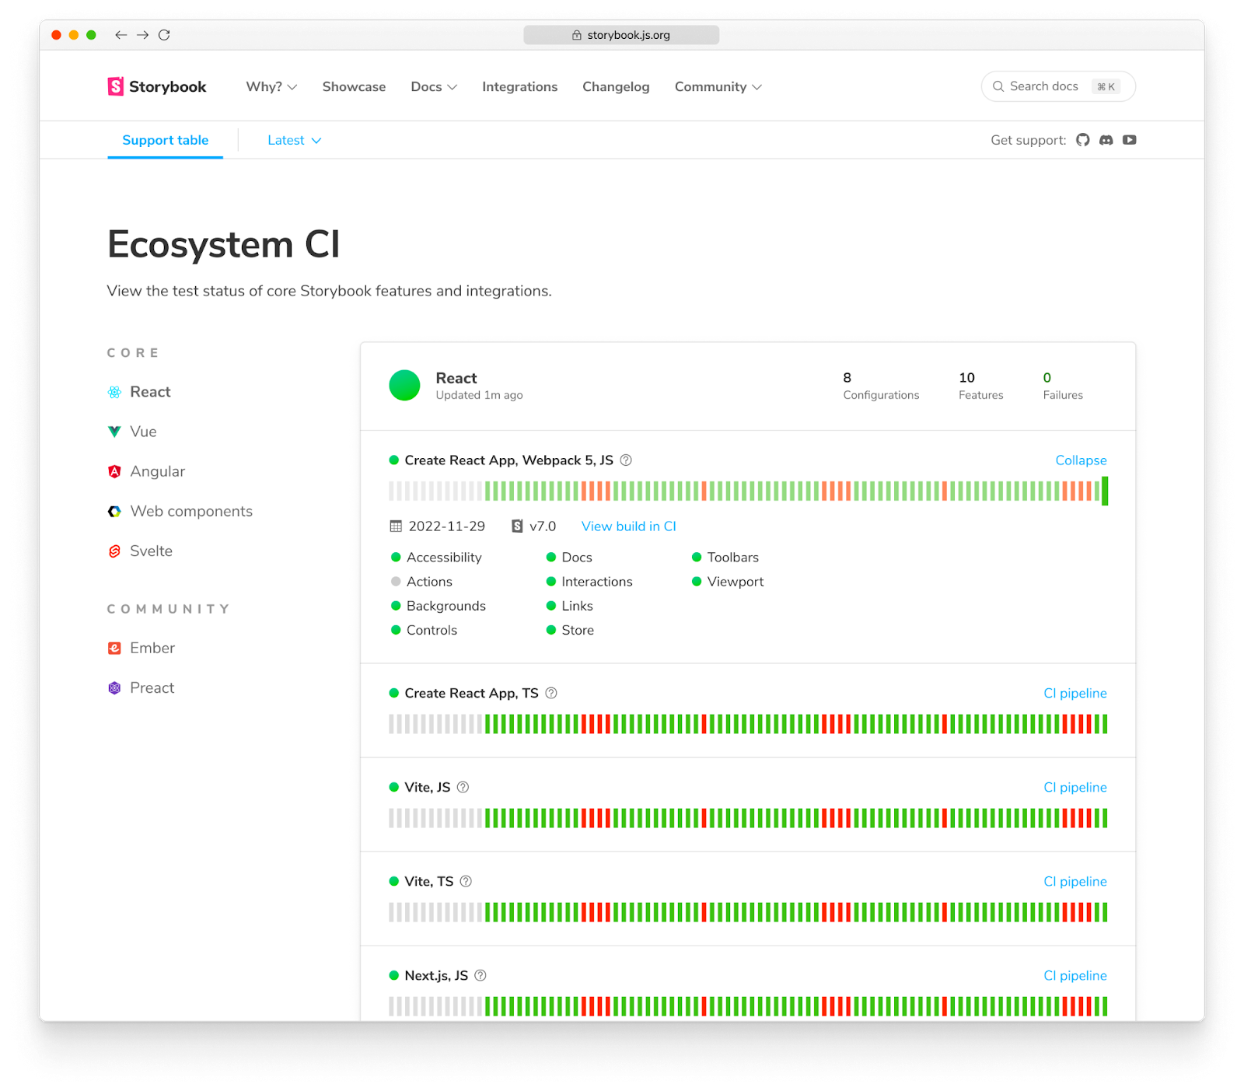This screenshot has width=1244, height=1091.
Task: Open Integrations page
Action: pos(519,86)
